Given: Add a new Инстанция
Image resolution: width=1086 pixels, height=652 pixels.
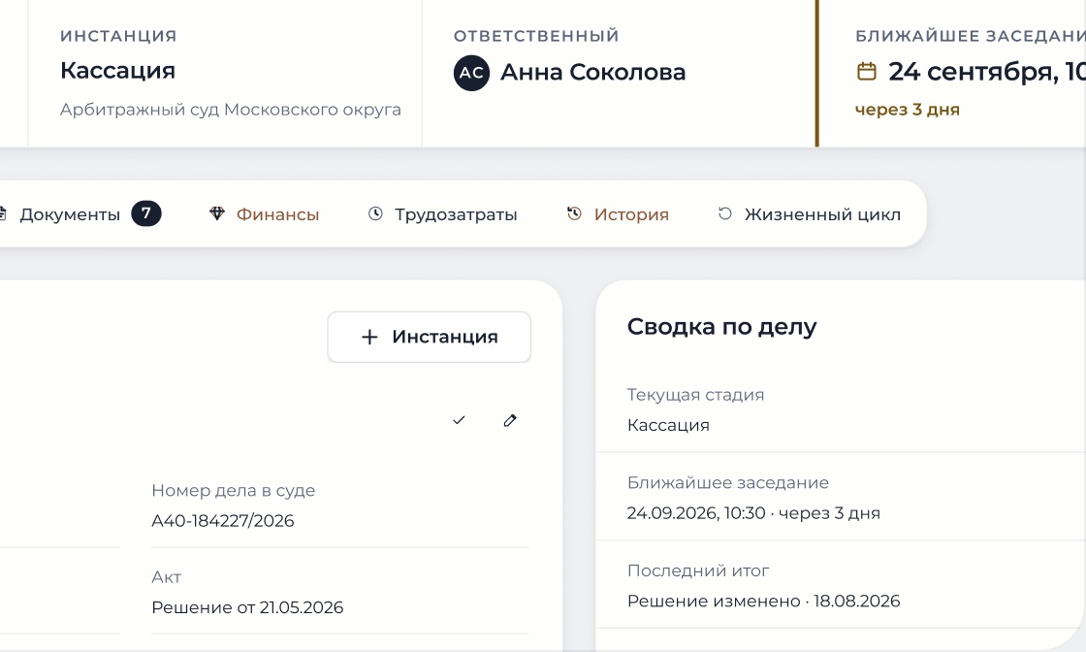Looking at the screenshot, I should (430, 337).
